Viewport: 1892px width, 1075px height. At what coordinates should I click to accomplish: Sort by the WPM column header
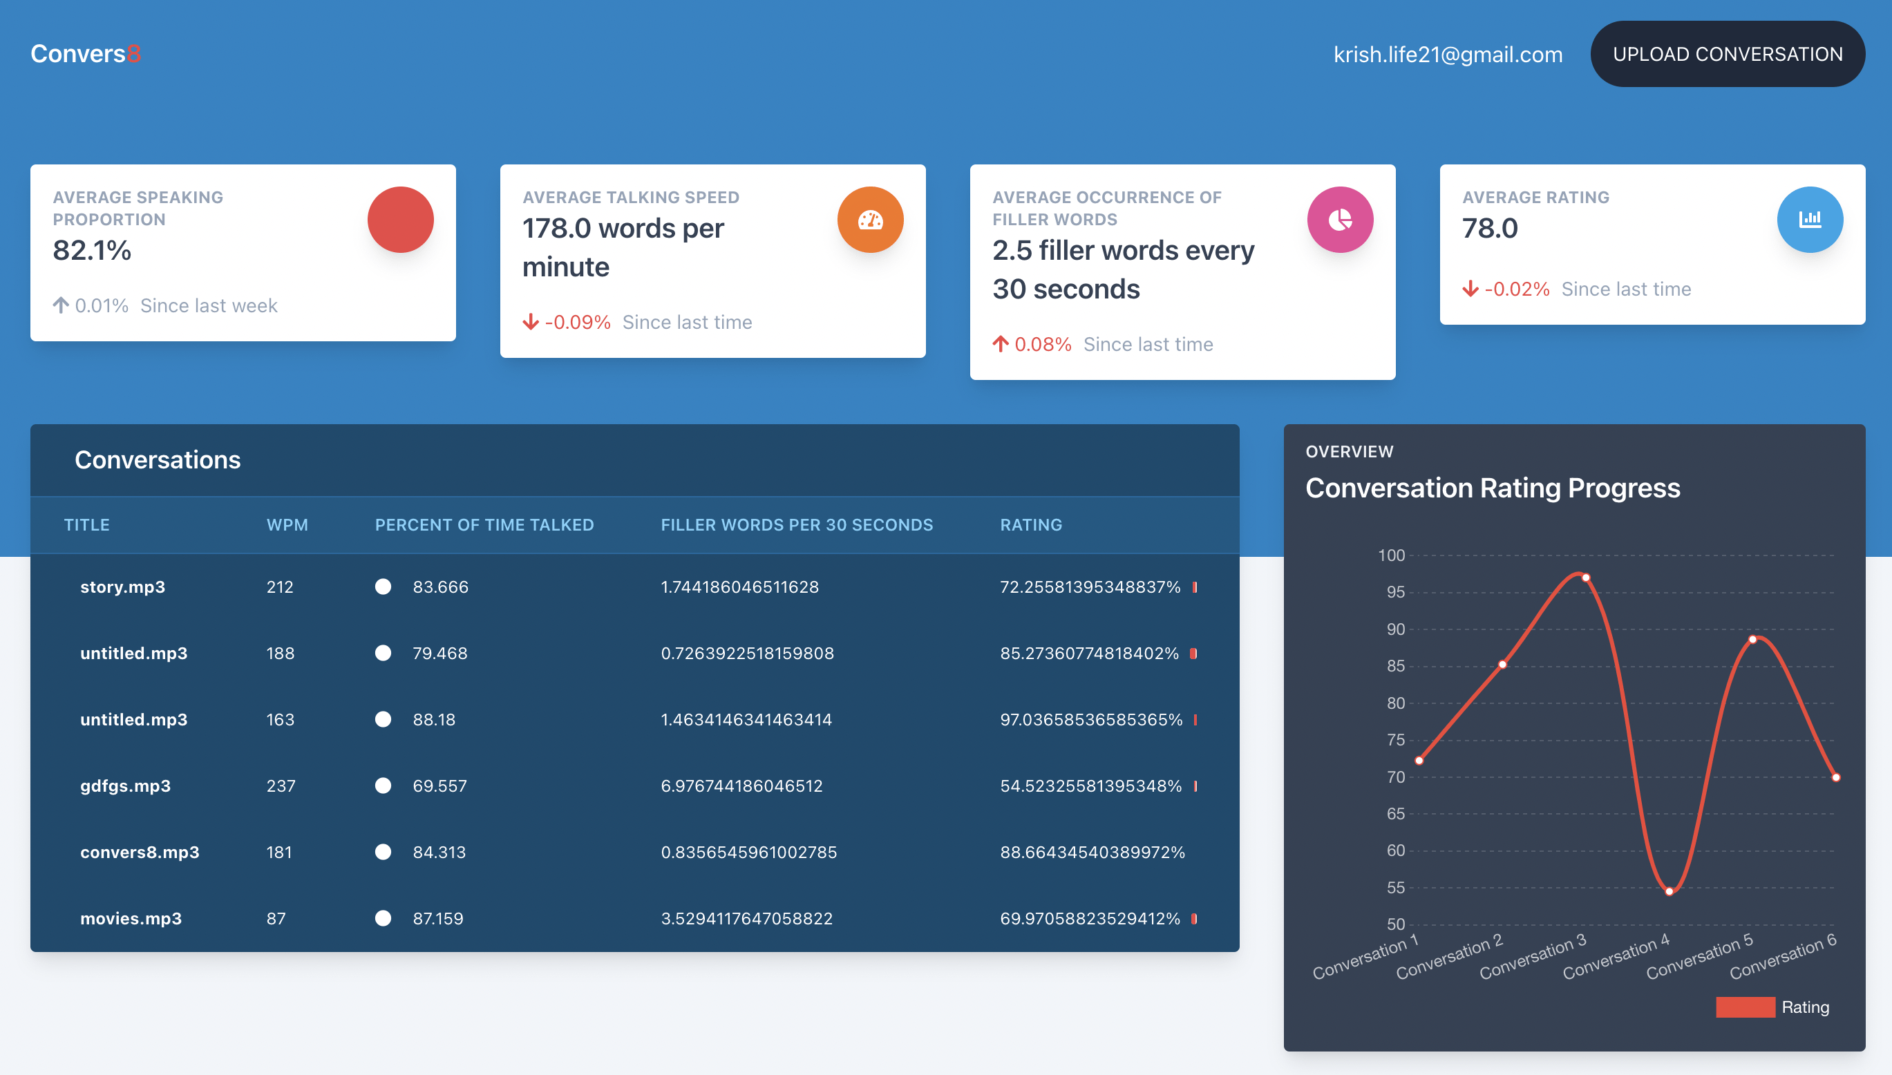287,525
